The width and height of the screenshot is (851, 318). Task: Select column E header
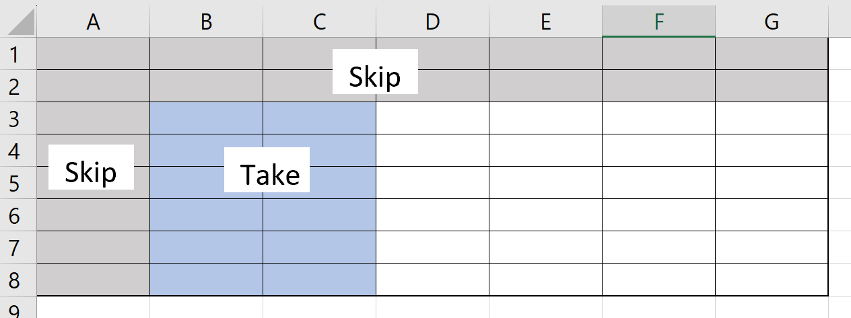tap(546, 22)
